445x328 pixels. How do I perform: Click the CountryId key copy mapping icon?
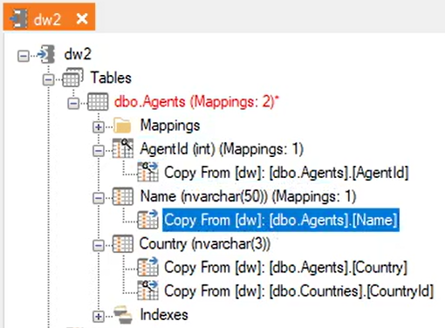point(148,290)
